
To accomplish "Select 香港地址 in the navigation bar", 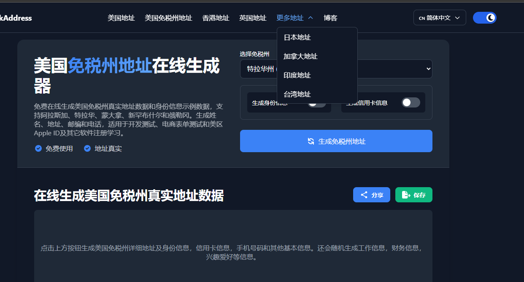I will click(x=216, y=18).
